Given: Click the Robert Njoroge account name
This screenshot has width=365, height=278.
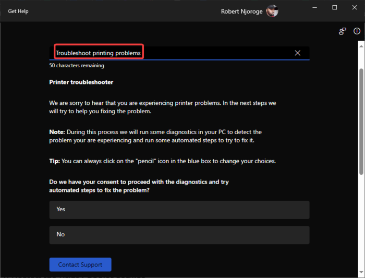Looking at the screenshot, I should pos(242,11).
